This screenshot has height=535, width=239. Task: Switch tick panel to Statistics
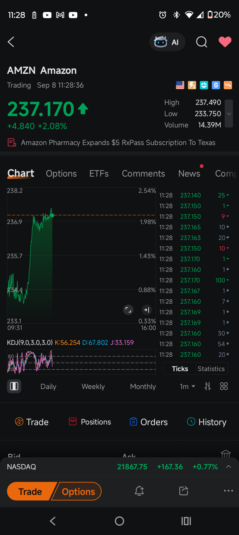[x=211, y=369]
